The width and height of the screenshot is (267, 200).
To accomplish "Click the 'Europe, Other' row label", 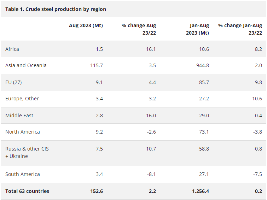I will 22,99.
